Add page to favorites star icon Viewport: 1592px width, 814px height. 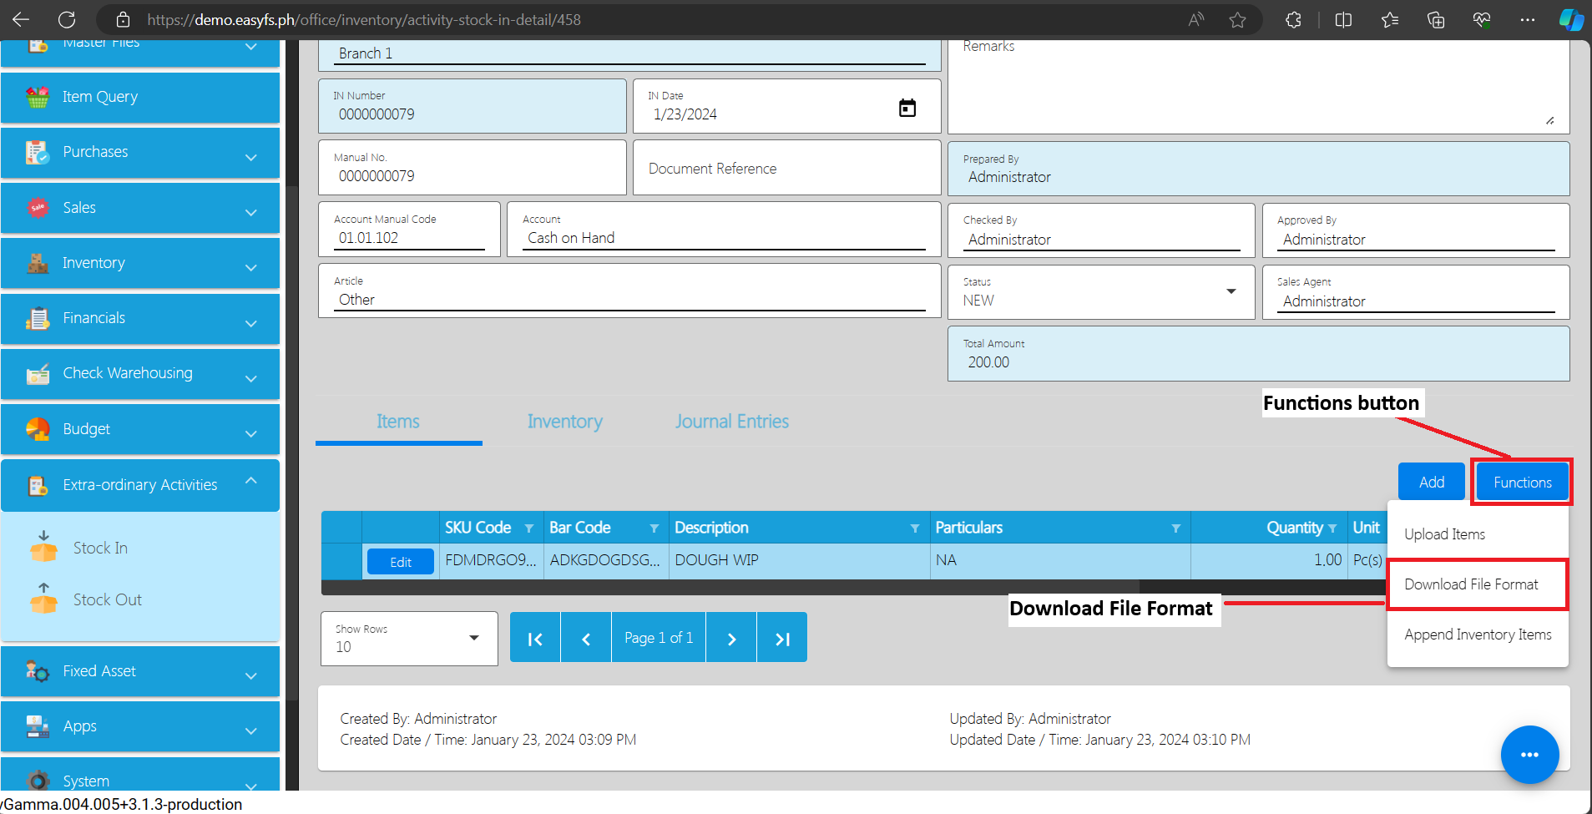click(1237, 19)
